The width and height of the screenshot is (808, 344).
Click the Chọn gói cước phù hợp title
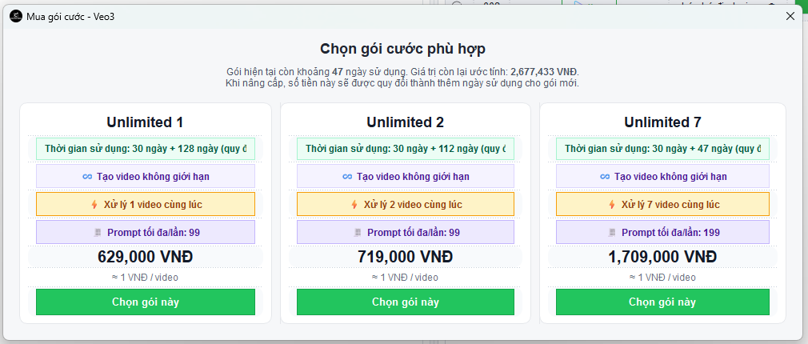(x=402, y=49)
